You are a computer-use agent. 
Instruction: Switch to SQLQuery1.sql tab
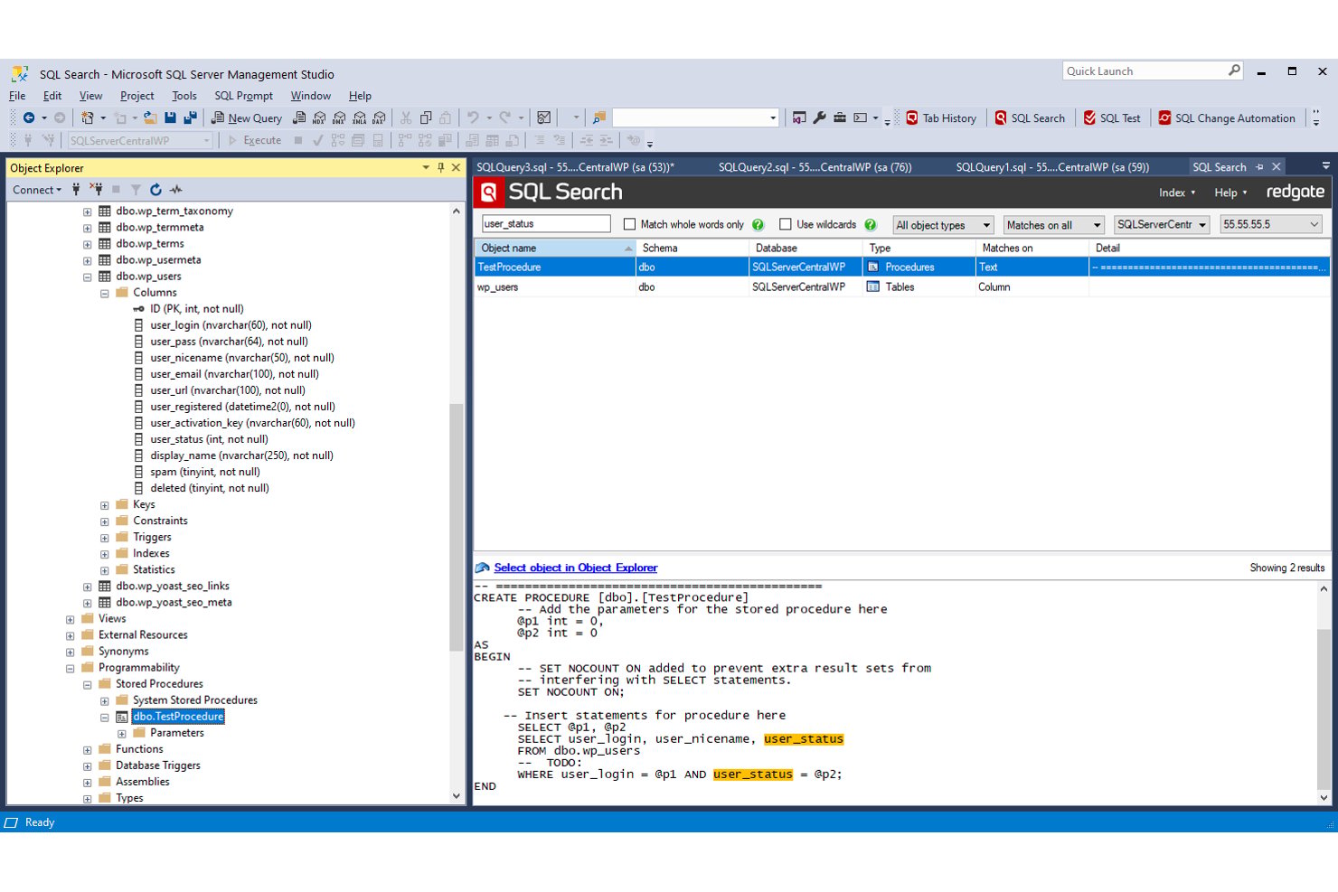point(1052,167)
